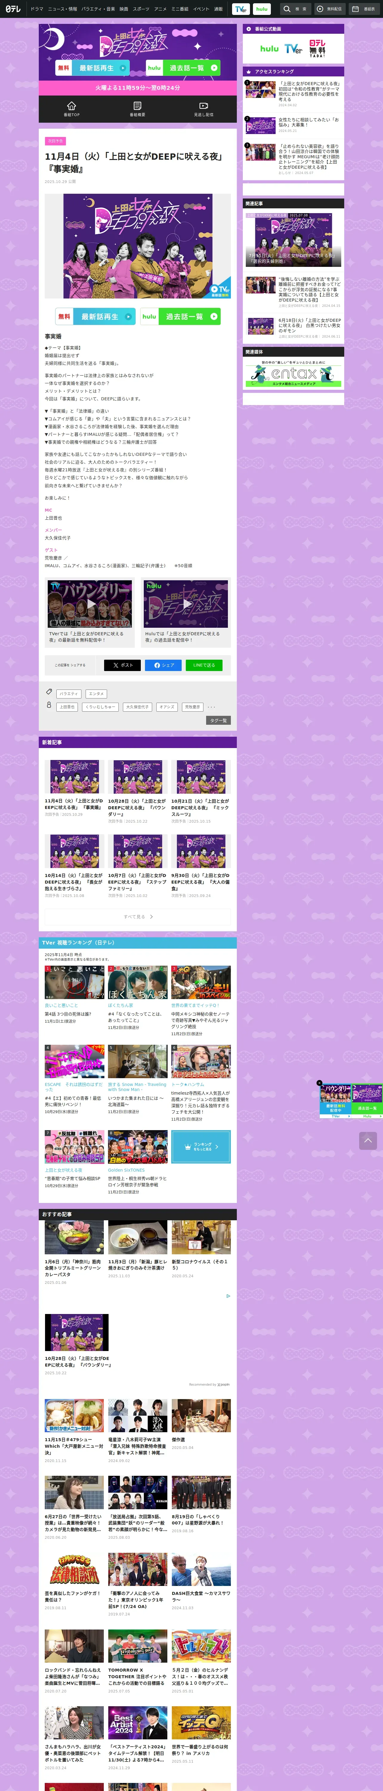Viewport: 383px width, 1791px height.
Task: Click 最新話再生 button below article image
Action: point(95,316)
